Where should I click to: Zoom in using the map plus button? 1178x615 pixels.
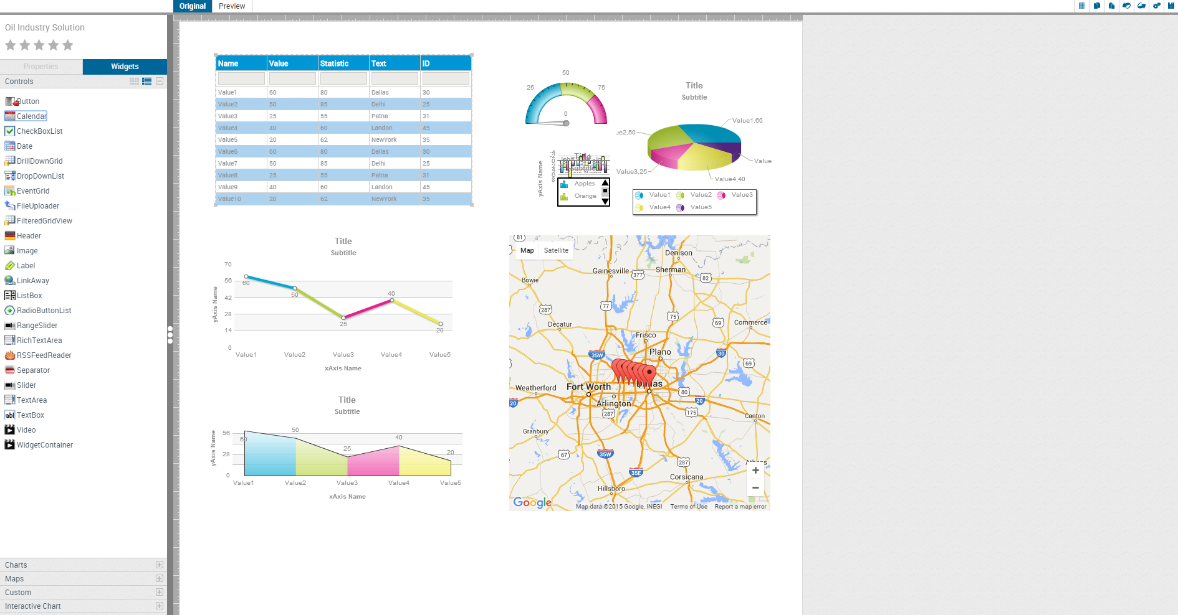tap(755, 470)
